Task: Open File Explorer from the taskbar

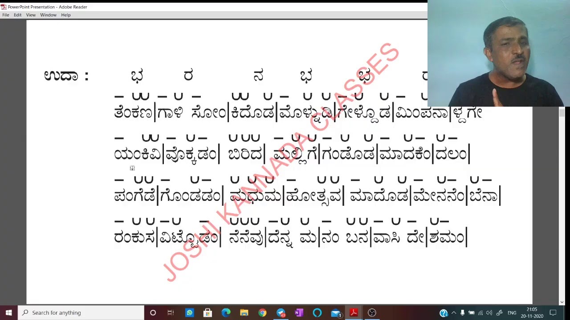Action: pyautogui.click(x=244, y=312)
